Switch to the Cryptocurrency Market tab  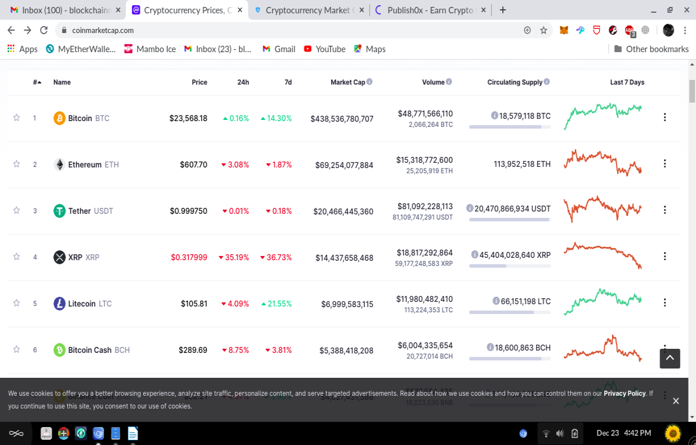click(310, 10)
